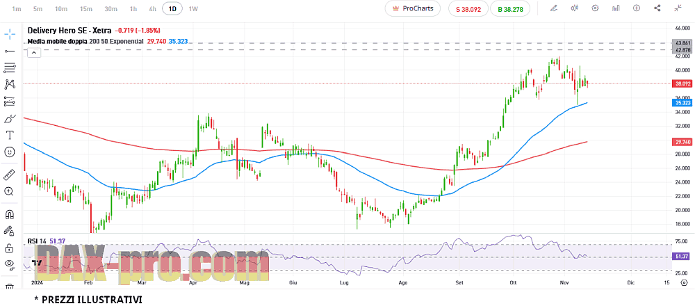This screenshot has height=306, width=695.
Task: Click the trash remove drawings icon
Action: pyautogui.click(x=10, y=287)
